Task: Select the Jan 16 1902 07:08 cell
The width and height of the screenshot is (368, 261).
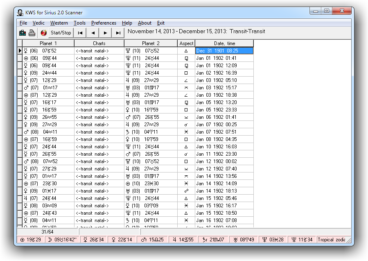Action: (x=224, y=220)
